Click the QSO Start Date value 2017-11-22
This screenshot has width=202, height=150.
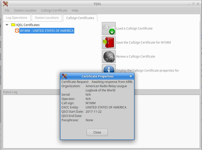pos(94,112)
